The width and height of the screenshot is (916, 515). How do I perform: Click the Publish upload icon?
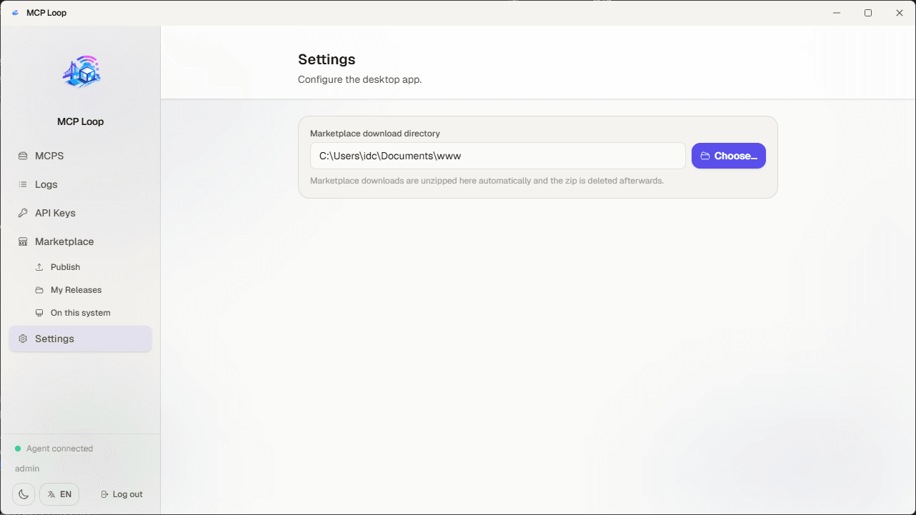[x=39, y=267]
